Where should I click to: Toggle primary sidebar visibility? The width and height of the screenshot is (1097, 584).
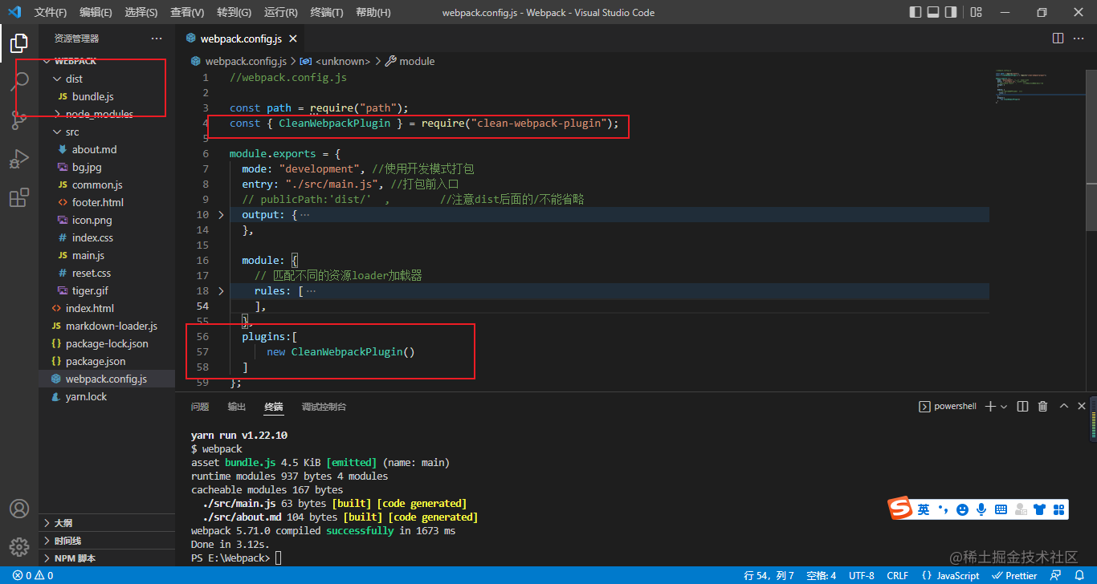point(916,12)
